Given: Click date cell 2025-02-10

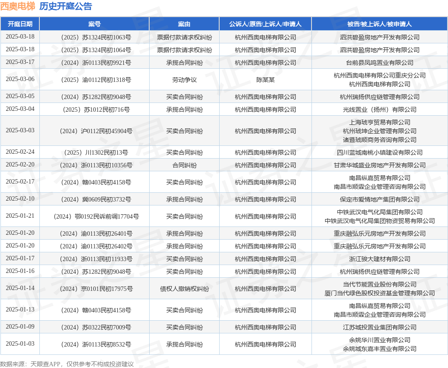Looking at the screenshot, I should click(x=20, y=198).
